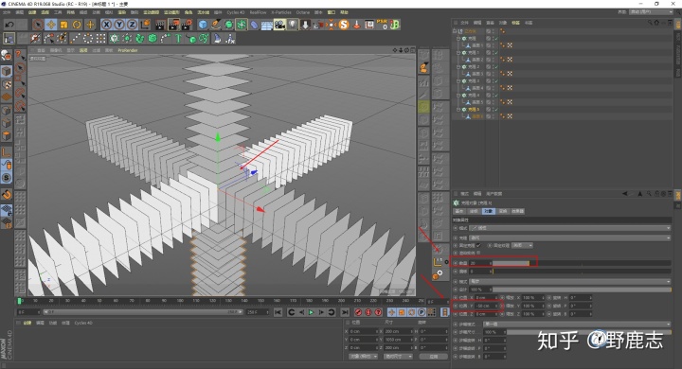Click the Undo arrow icon in top toolbar

pos(9,25)
